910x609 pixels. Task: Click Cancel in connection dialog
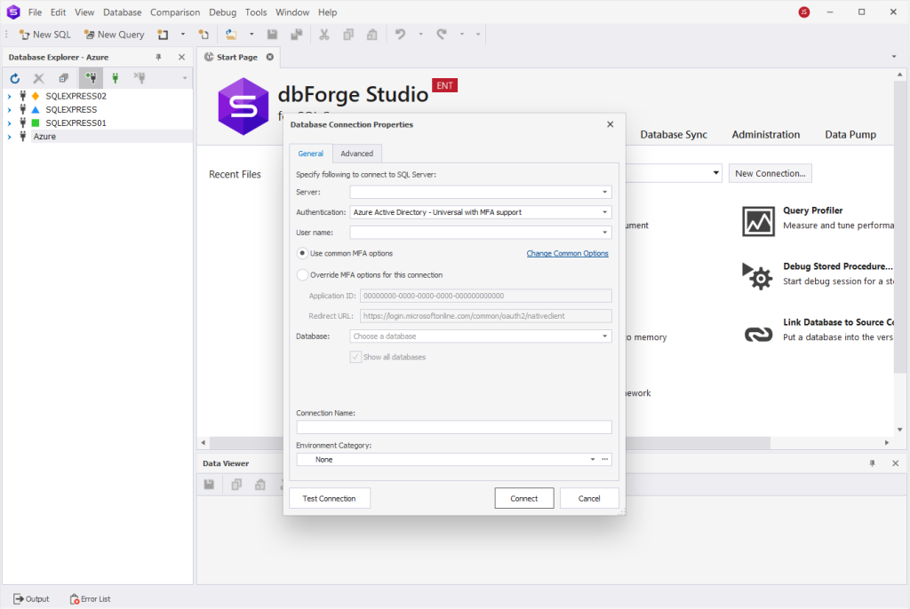(589, 498)
